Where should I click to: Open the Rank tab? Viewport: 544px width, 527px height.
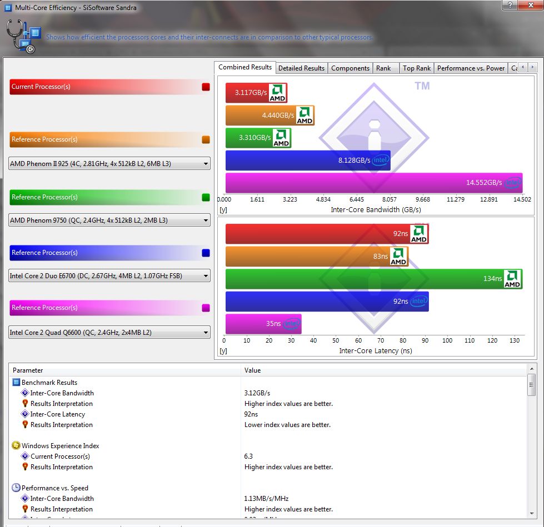pyautogui.click(x=386, y=68)
